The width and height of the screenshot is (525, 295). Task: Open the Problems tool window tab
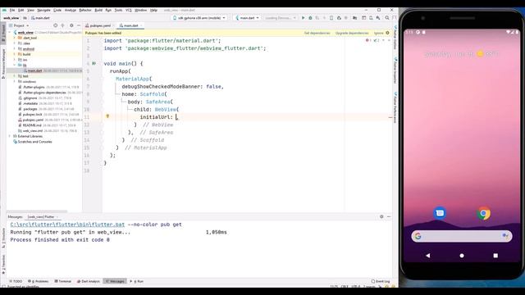click(x=39, y=281)
